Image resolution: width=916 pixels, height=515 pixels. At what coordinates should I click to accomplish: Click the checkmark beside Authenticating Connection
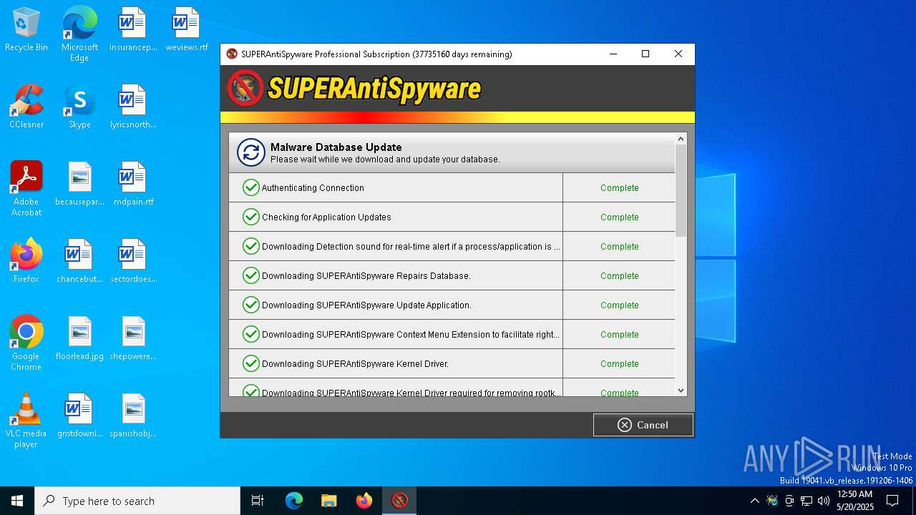[250, 187]
